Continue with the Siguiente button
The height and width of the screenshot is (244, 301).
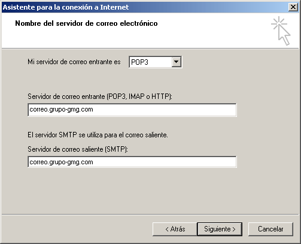click(x=220, y=229)
